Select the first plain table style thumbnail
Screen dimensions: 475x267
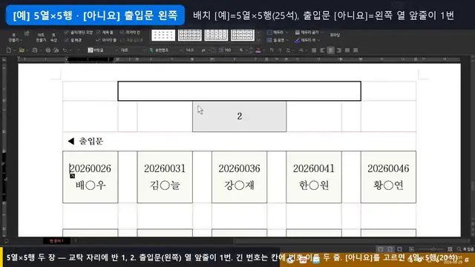(163, 35)
